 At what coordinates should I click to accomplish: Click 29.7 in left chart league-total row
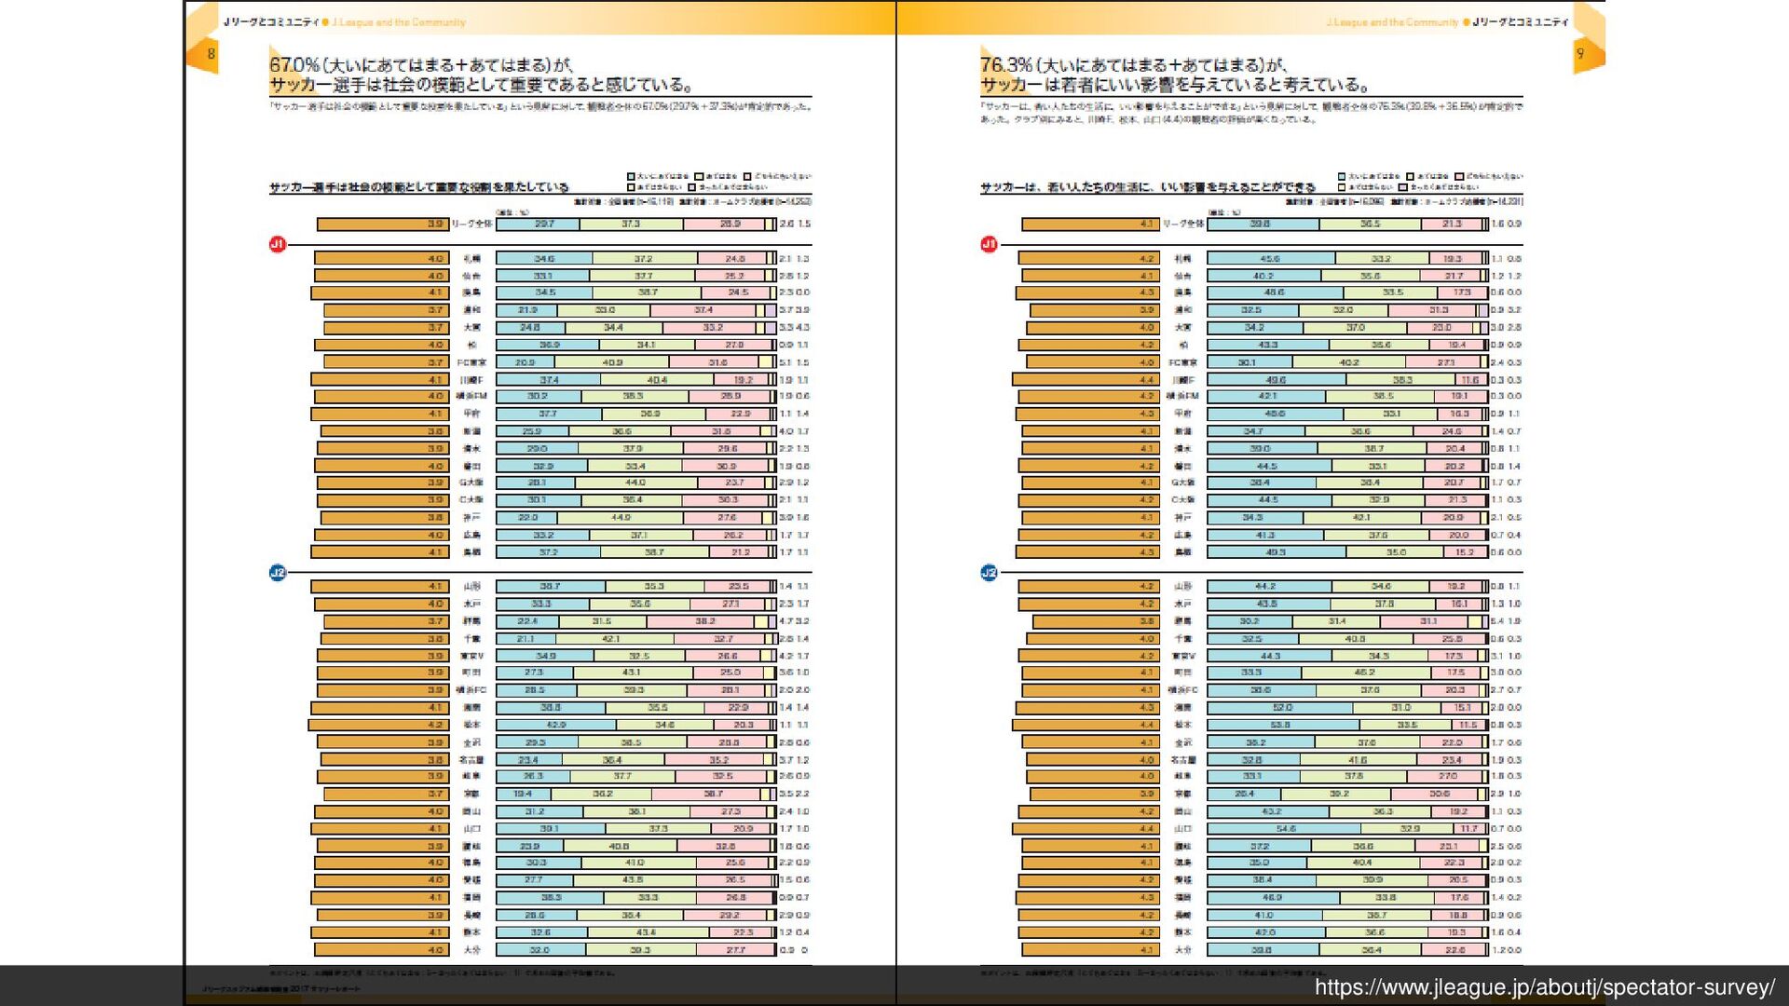pos(545,224)
